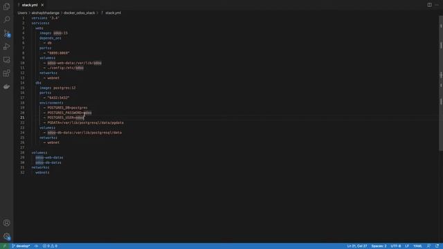Click line number 14 in the gutter
The width and height of the screenshot is (443, 249).
(x=22, y=83)
